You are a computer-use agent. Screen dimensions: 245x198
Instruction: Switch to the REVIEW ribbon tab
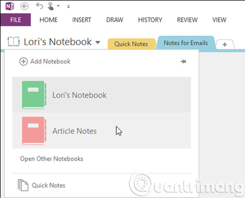187,20
